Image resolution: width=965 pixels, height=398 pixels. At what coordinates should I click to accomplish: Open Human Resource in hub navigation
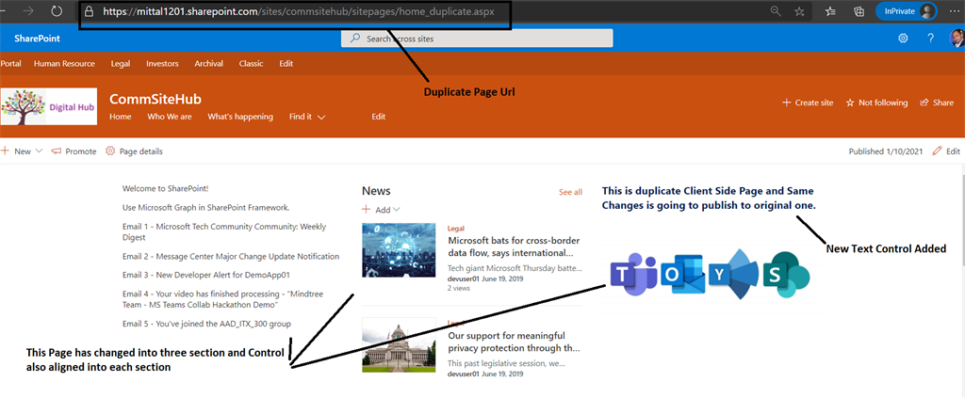tap(65, 63)
